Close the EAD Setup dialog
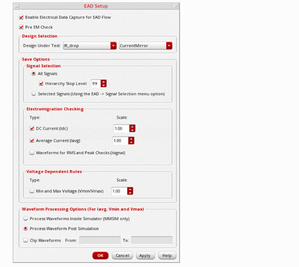Screen dimensions: 299x267 coord(175,6)
